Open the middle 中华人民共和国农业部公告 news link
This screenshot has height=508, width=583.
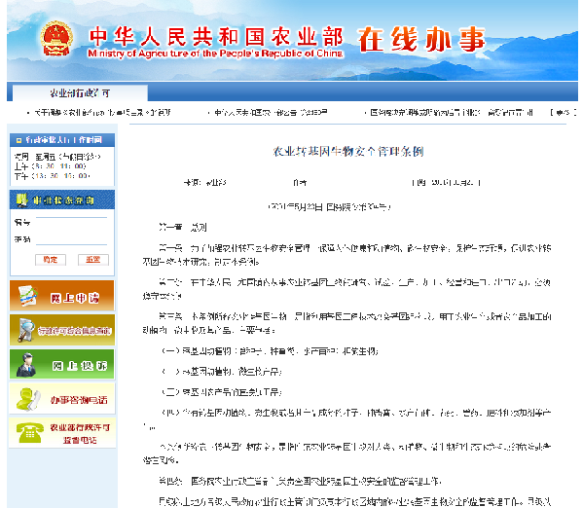click(271, 112)
